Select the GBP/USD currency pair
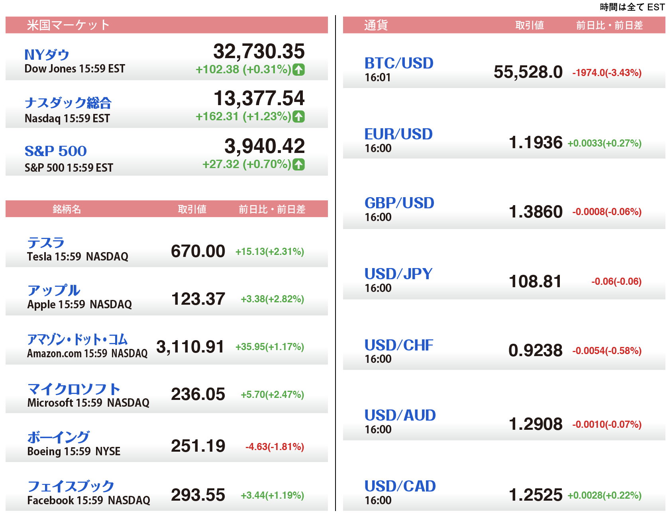This screenshot has width=671, height=517. (x=399, y=203)
